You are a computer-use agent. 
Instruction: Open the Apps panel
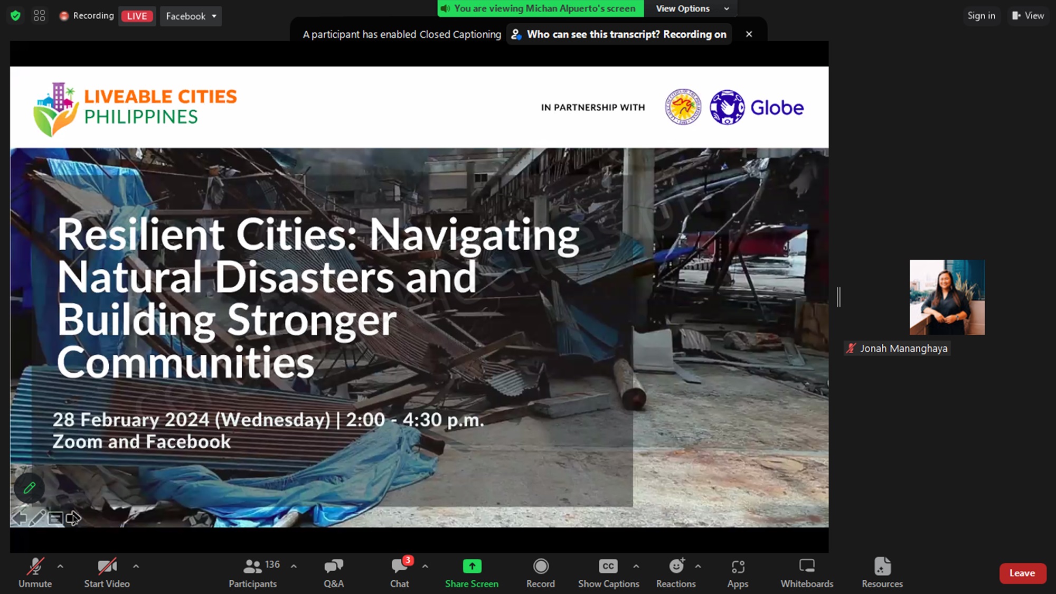(738, 573)
